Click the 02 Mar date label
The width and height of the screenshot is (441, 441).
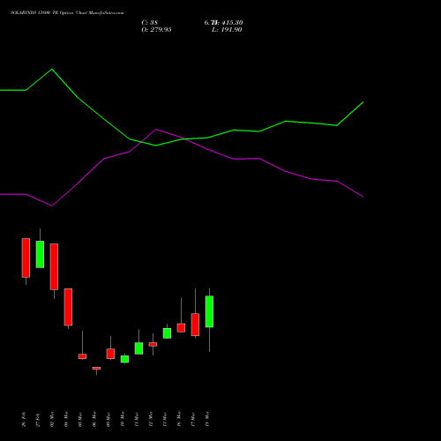click(52, 419)
